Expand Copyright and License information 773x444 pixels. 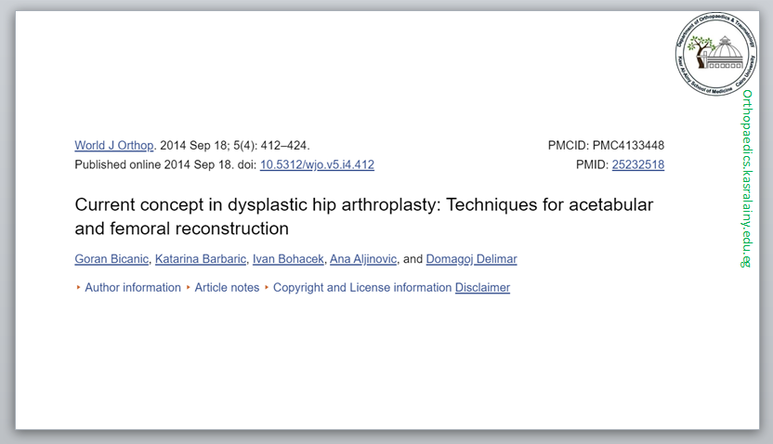click(361, 288)
